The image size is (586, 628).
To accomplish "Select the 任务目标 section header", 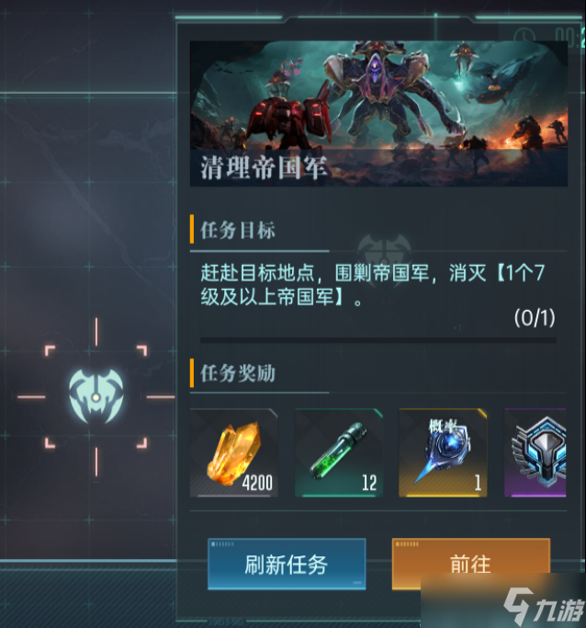I will (238, 230).
